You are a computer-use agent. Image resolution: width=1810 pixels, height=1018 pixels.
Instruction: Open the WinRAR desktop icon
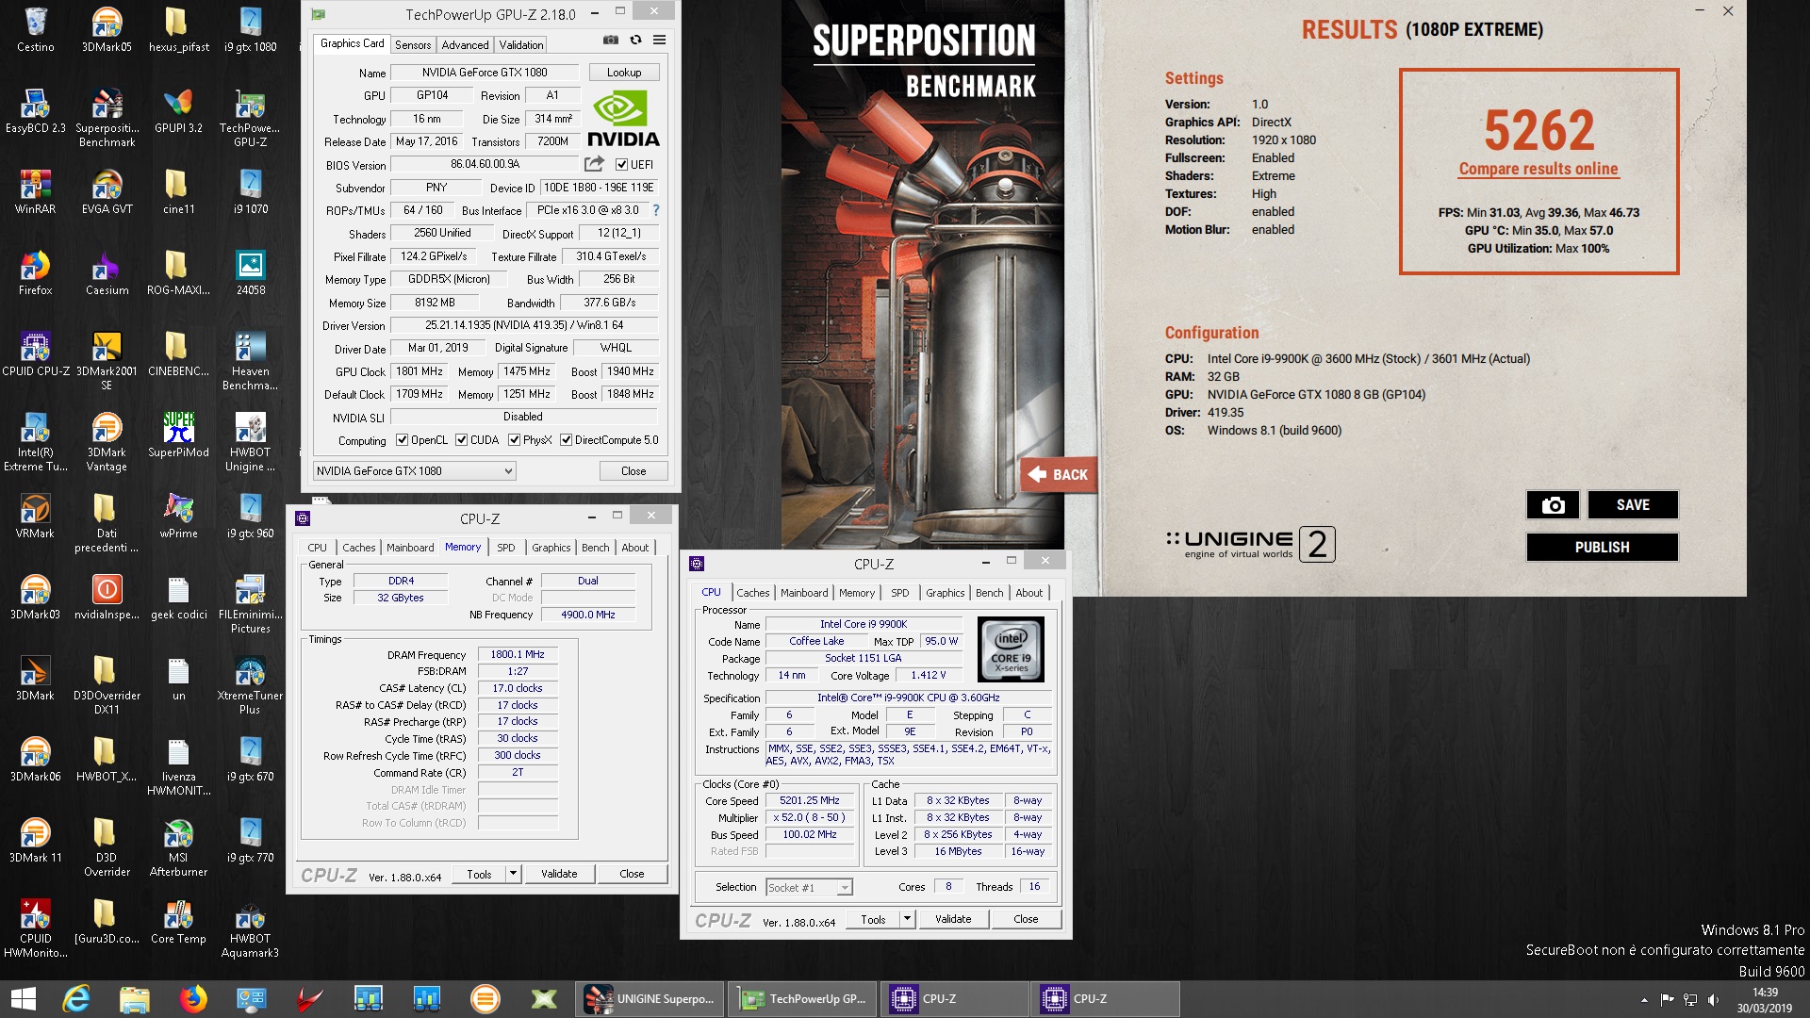tap(35, 191)
